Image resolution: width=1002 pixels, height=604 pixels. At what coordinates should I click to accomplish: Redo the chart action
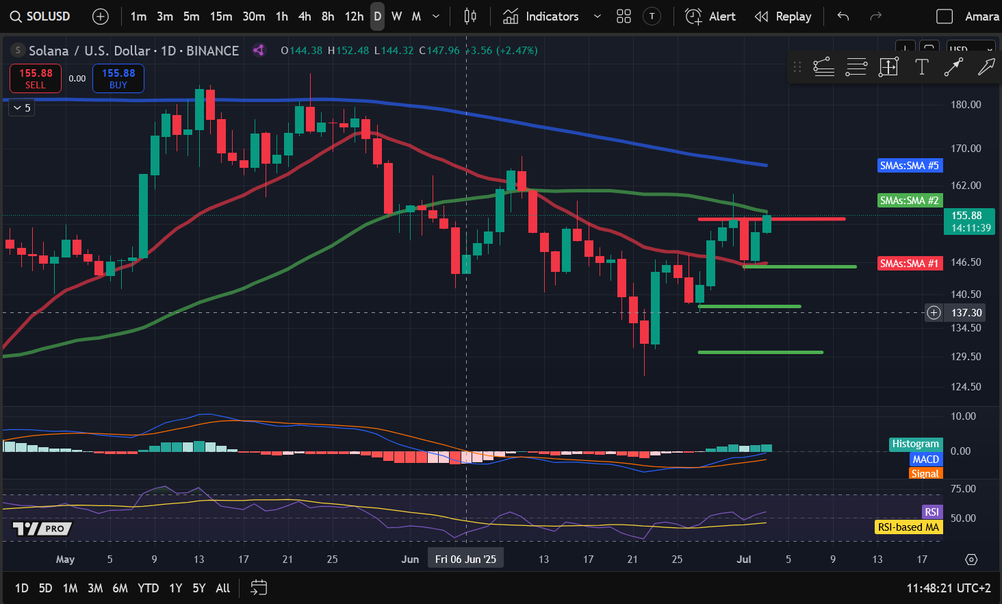point(875,16)
